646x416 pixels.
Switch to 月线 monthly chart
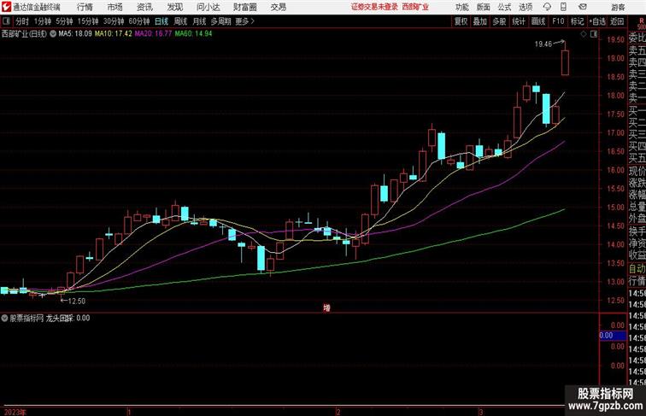[x=199, y=21]
